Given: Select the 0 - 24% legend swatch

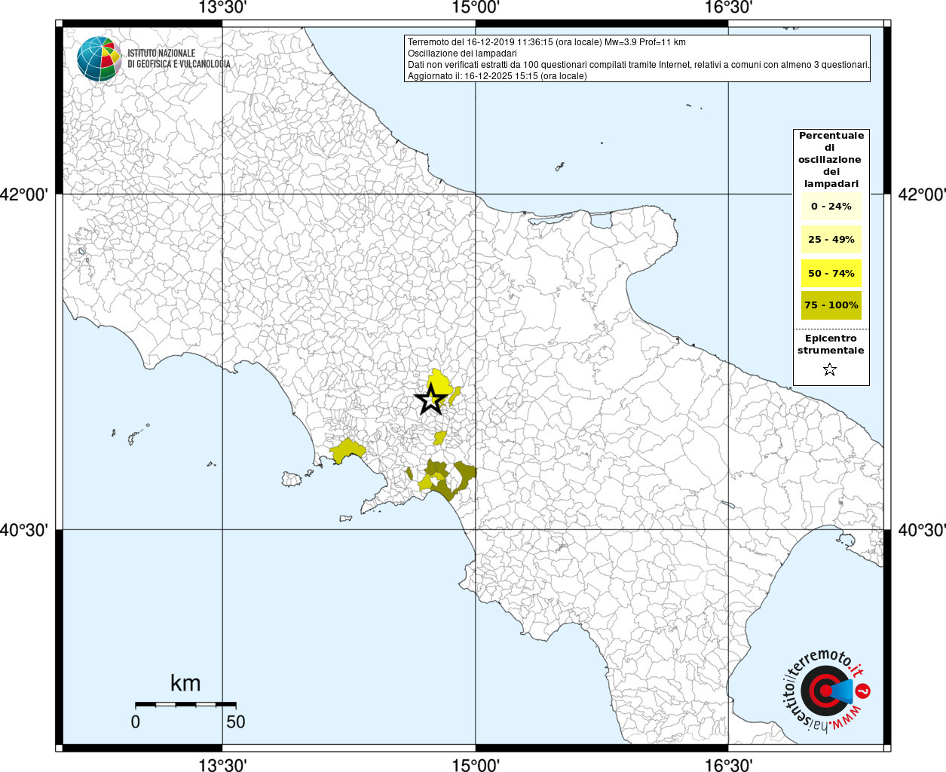Looking at the screenshot, I should [831, 207].
